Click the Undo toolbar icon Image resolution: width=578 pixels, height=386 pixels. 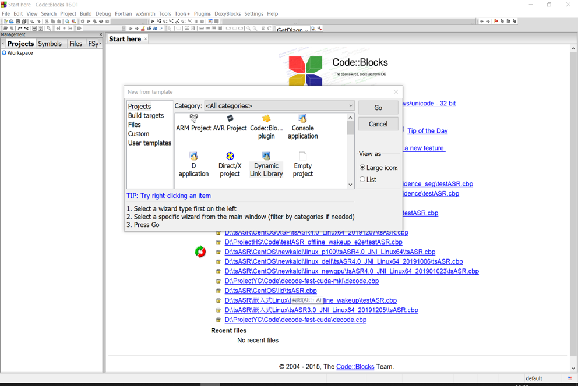(33, 22)
